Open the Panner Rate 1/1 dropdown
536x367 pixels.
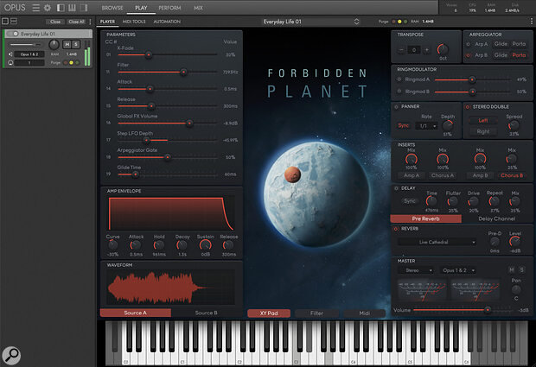(426, 126)
